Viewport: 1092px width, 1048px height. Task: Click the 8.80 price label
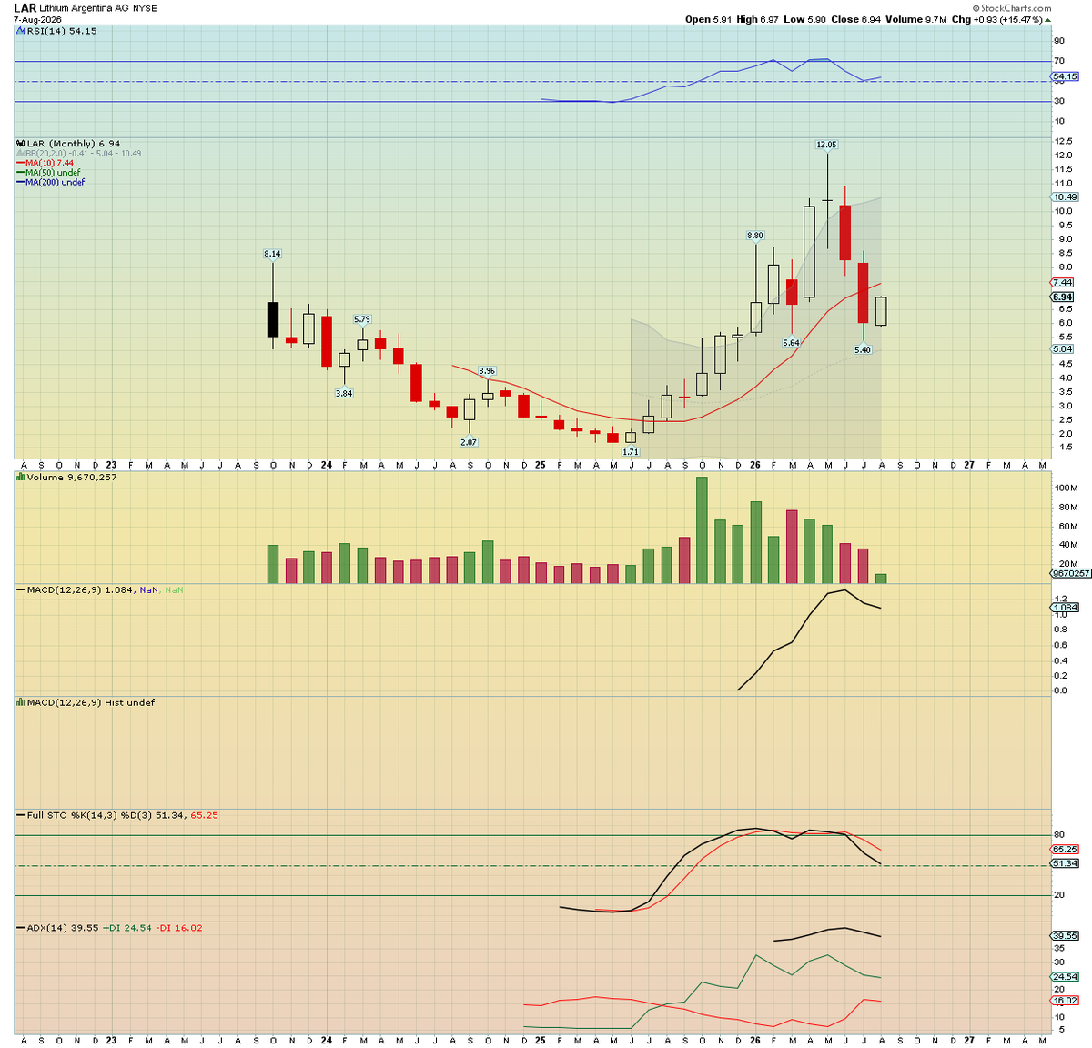(755, 236)
